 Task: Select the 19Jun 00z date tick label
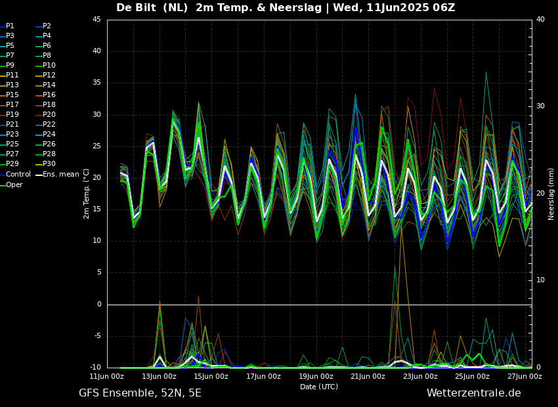tap(316, 377)
